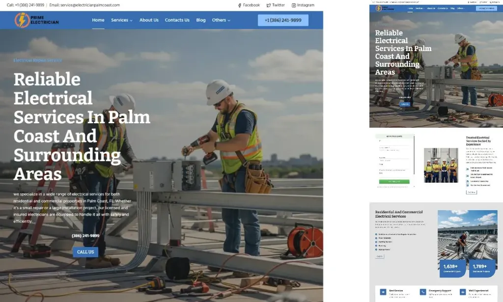The image size is (503, 302).
Task: Click the +1(386) 241-9899 header button
Action: tap(283, 20)
